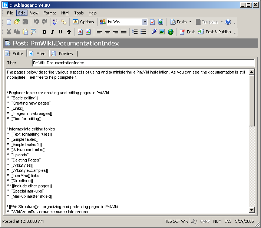Switch to the Editor tab
This screenshot has width=261, height=228.
pos(15,54)
